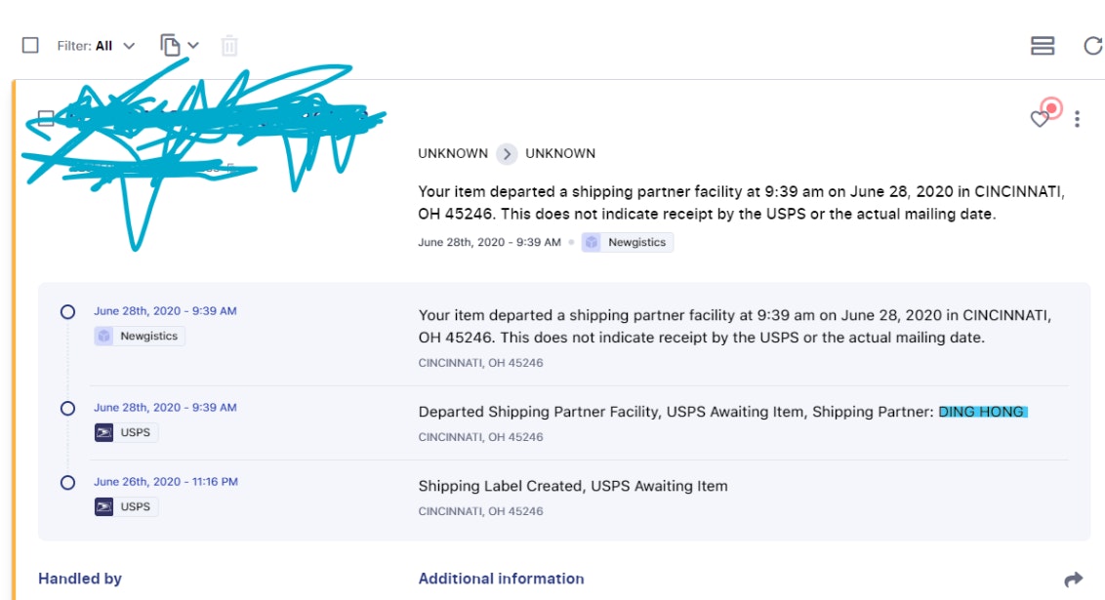Select the timeline circle for Departed Shipping Partner

[67, 409]
